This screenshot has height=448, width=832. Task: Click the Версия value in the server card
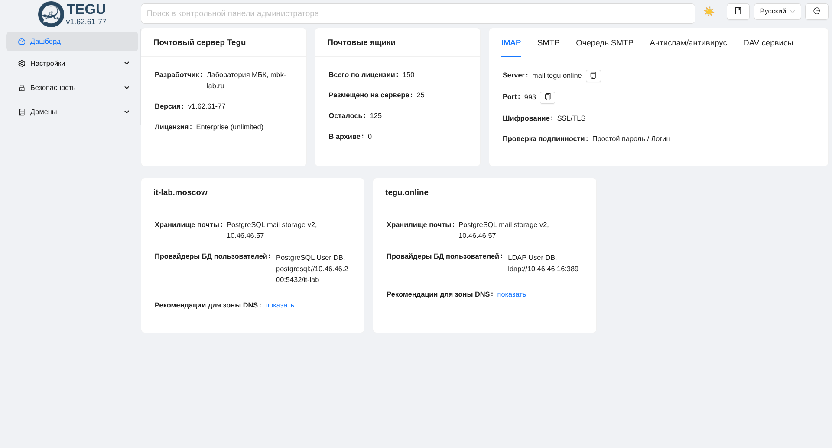coord(206,106)
